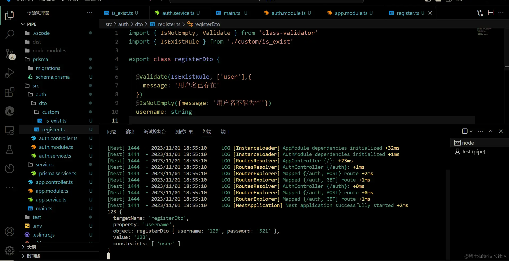The image size is (509, 261).
Task: Open the 测试结果 test results tab
Action: pyautogui.click(x=184, y=132)
